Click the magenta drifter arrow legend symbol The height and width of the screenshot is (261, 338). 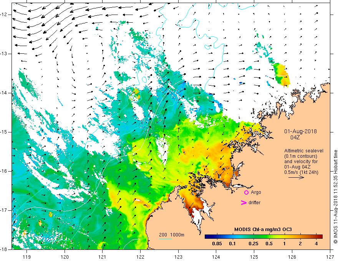click(244, 202)
